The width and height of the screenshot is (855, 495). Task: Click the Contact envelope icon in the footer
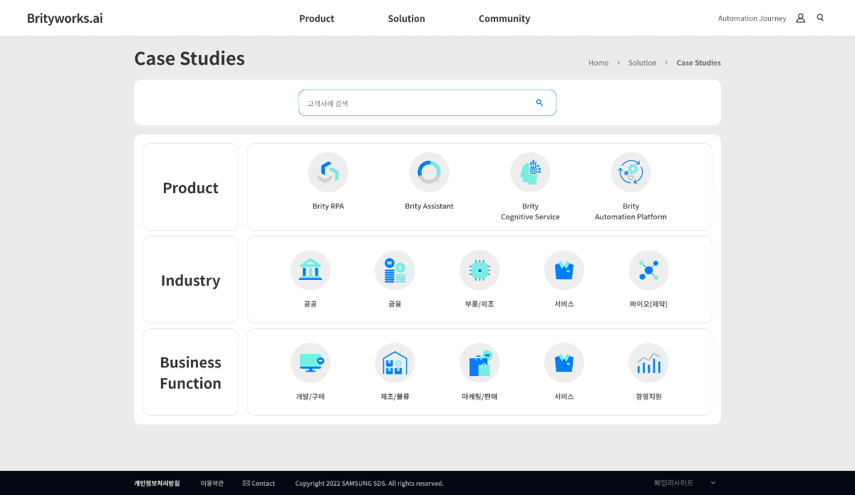[247, 483]
